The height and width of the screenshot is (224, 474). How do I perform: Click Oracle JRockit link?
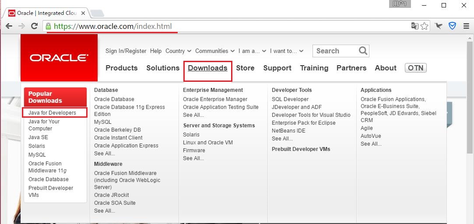[x=111, y=195]
